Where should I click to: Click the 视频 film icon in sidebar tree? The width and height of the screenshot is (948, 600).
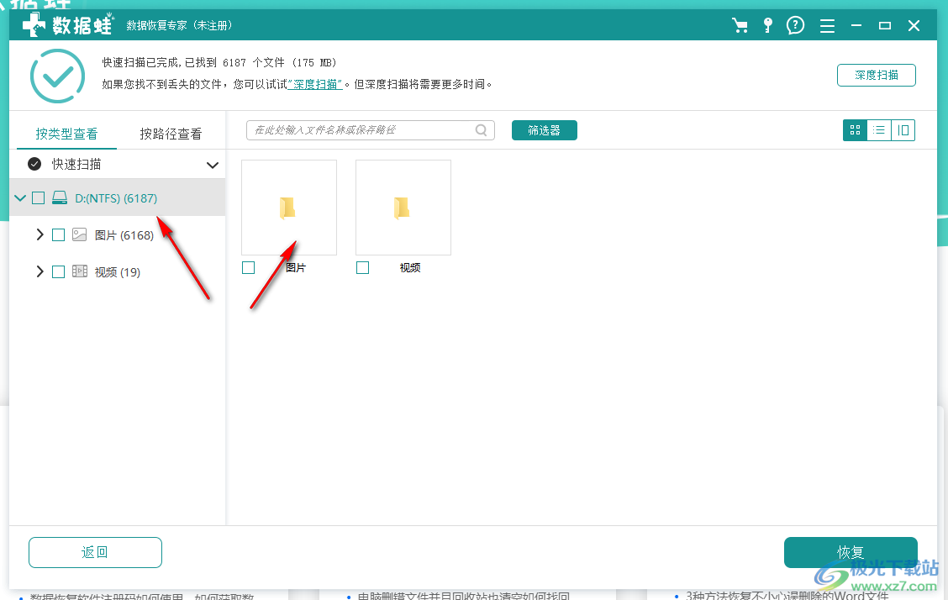[x=79, y=271]
